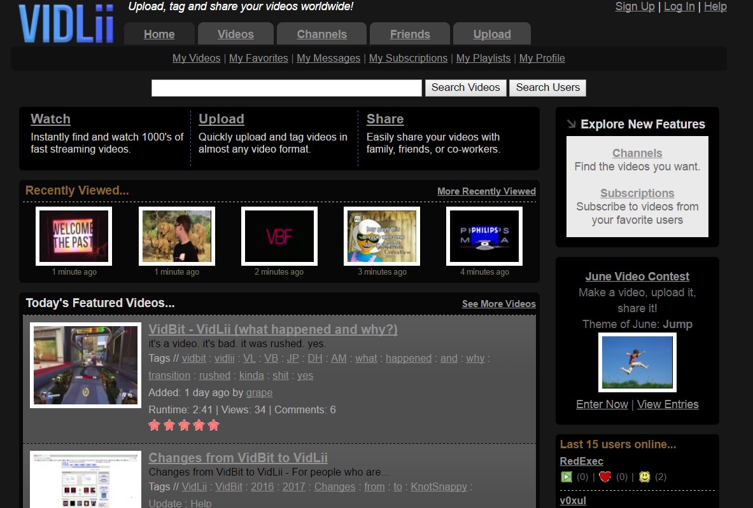Open My Messages in the submenu
Viewport: 753px width, 508px height.
328,58
